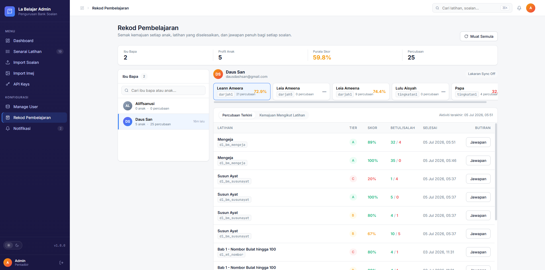Click the search magnifier icon in top bar
This screenshot has width=545, height=270.
[x=437, y=8]
